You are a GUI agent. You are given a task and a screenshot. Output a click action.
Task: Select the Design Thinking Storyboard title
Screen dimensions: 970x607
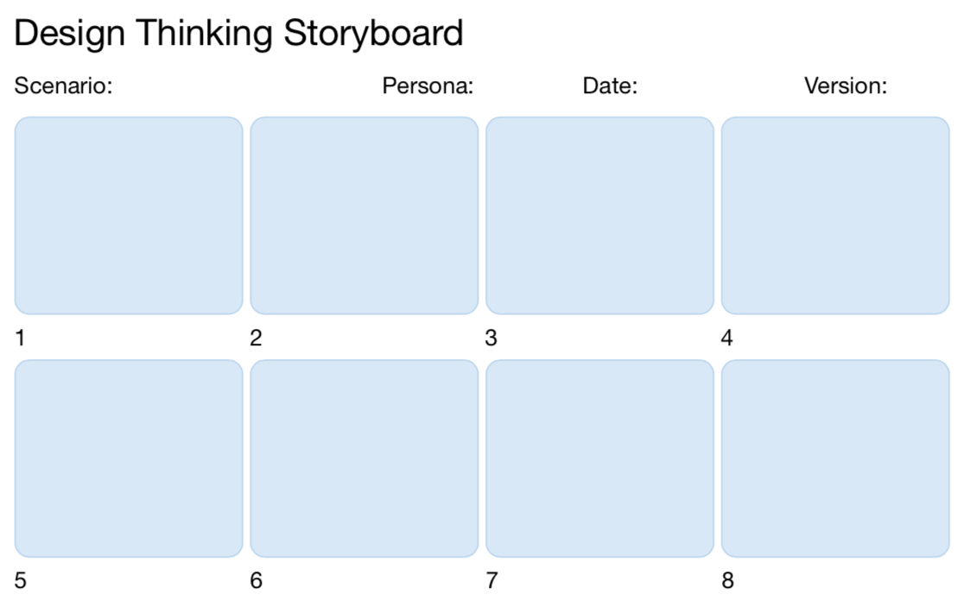pyautogui.click(x=238, y=34)
